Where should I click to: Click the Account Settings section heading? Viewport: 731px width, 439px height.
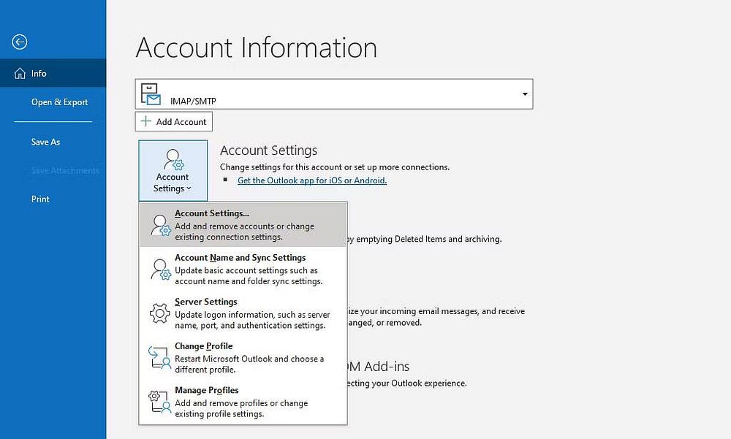pos(268,150)
